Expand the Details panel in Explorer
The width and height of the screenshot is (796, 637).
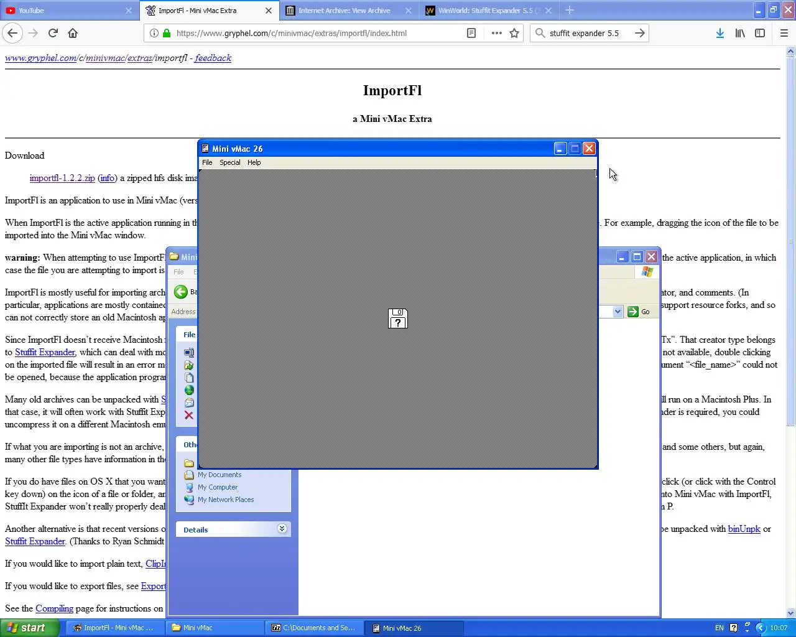(x=282, y=529)
